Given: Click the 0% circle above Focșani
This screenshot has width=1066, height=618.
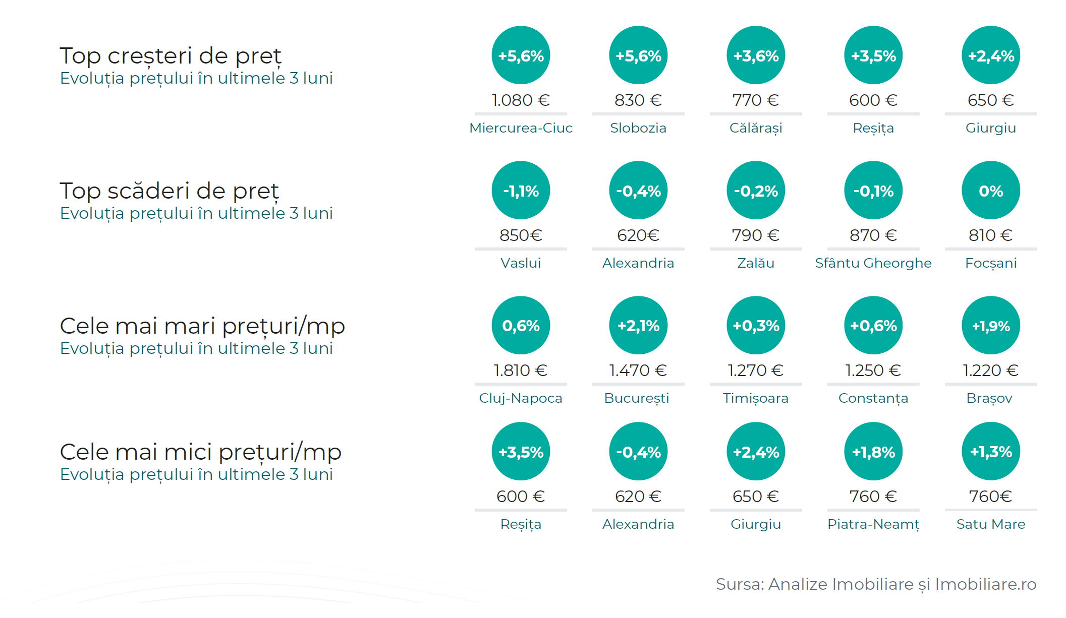Looking at the screenshot, I should click(991, 191).
